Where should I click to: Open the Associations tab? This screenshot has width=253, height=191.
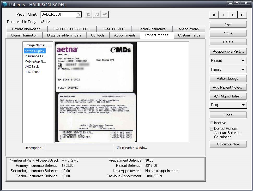click(189, 29)
